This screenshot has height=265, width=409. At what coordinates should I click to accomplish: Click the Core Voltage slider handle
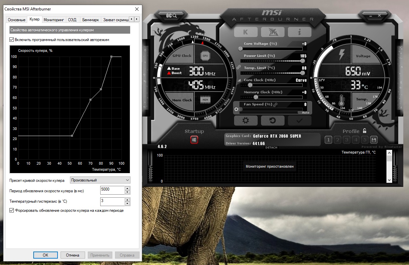click(x=240, y=48)
